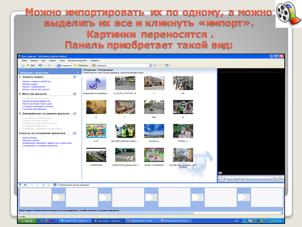Toggle the Операции (Tasks) pane button
302x227 pixels.
click(65, 66)
